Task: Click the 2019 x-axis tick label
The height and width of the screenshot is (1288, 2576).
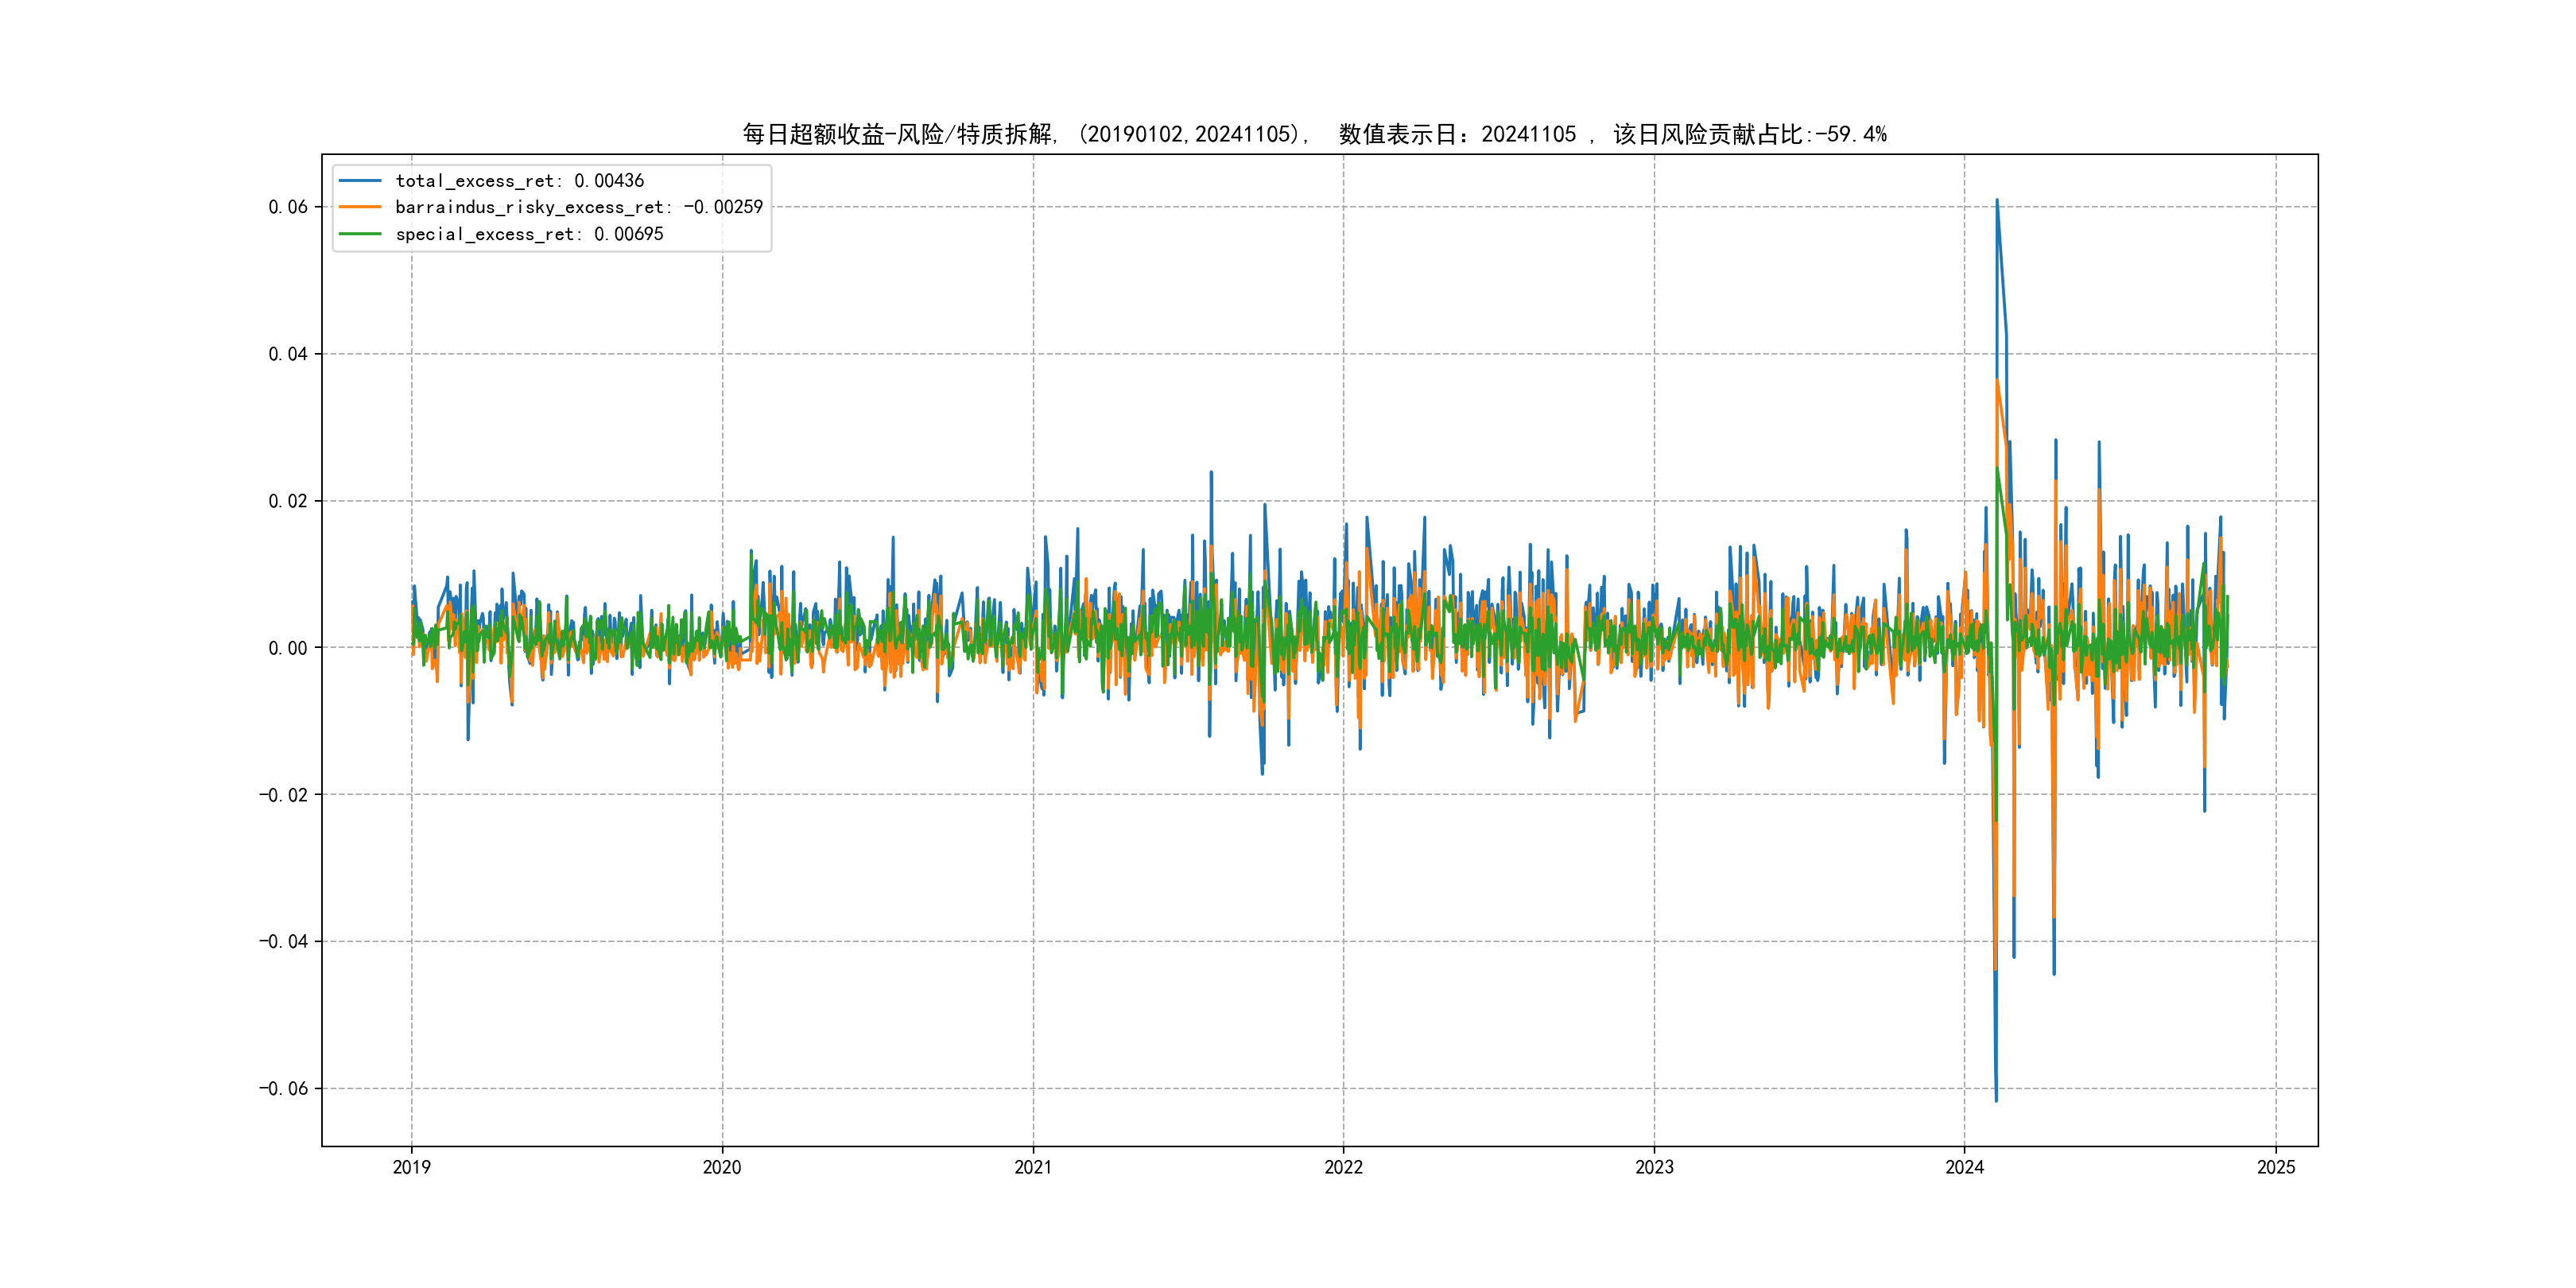Action: 411,1167
